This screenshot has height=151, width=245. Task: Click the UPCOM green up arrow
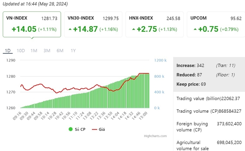coord(195,29)
